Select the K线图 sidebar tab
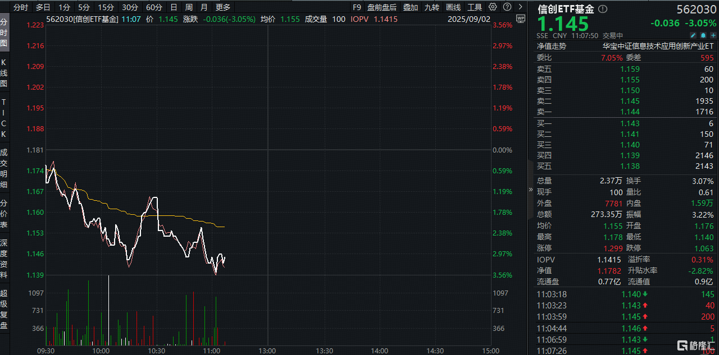This screenshot has width=719, height=355. click(x=4, y=73)
